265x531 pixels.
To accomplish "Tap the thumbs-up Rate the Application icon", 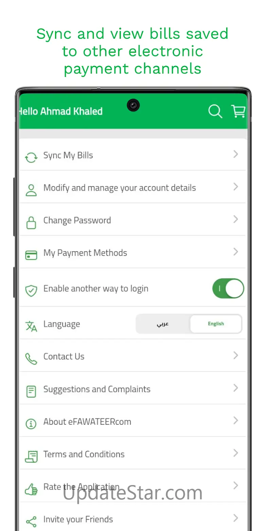I will click(31, 489).
